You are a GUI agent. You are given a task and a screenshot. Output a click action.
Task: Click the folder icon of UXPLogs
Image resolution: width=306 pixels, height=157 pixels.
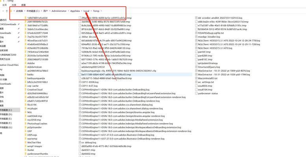click(x=25, y=135)
